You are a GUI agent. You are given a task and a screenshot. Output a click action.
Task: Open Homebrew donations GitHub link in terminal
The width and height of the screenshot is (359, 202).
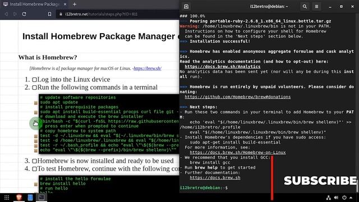pos(238,97)
